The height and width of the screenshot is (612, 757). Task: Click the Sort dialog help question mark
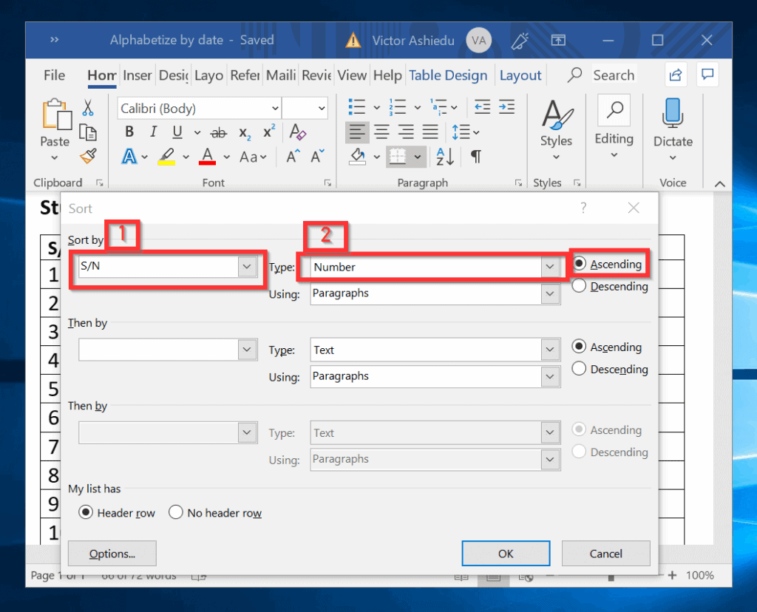click(584, 208)
